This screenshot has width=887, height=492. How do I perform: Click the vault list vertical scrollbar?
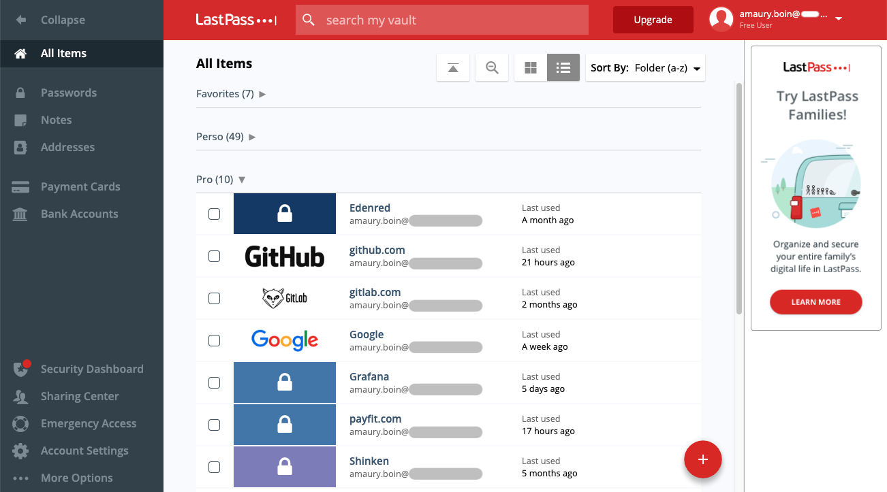(739, 198)
